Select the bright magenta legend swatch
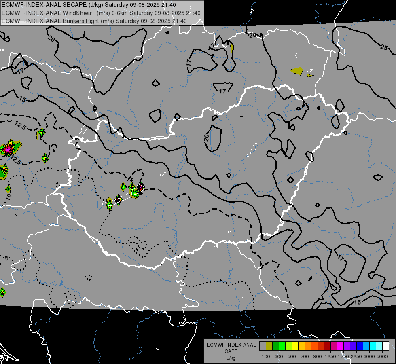This screenshot has width=396, height=364. point(340,346)
